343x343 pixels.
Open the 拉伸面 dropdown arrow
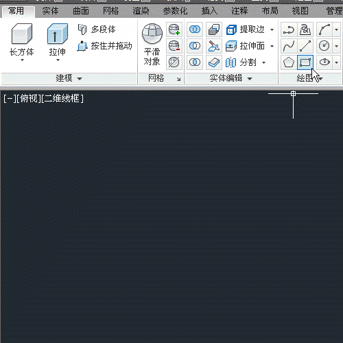272,46
